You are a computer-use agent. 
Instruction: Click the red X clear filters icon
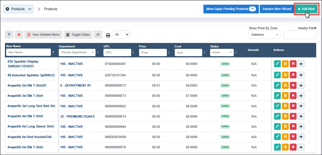point(19,35)
